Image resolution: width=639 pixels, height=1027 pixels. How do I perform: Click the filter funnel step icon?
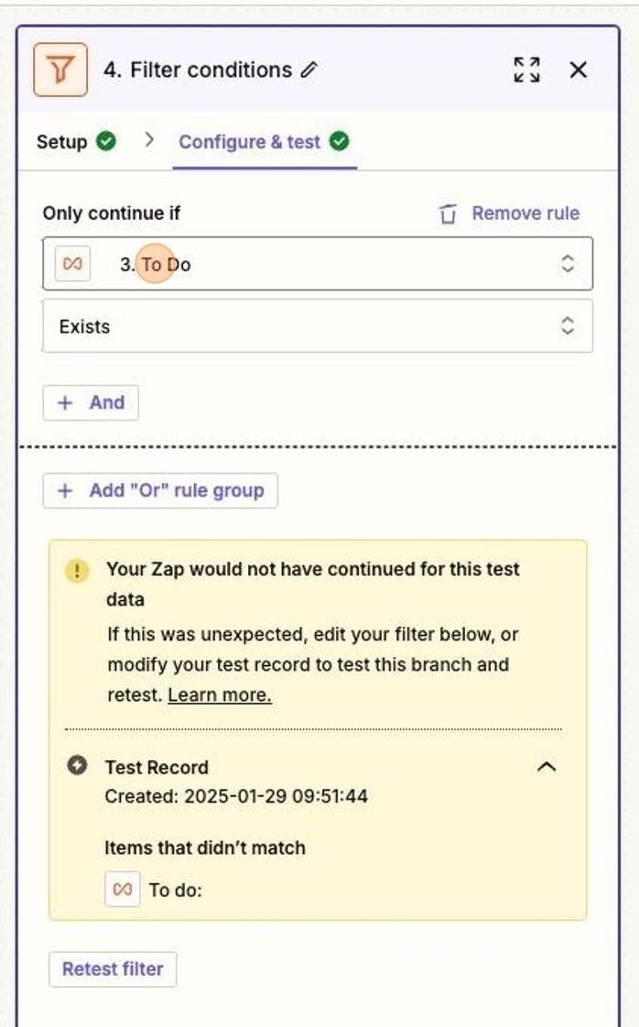[x=60, y=69]
